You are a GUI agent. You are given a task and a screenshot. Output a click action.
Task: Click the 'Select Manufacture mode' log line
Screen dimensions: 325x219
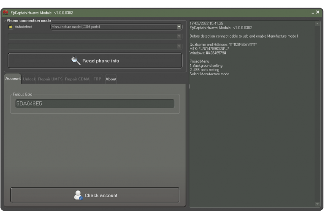209,74
